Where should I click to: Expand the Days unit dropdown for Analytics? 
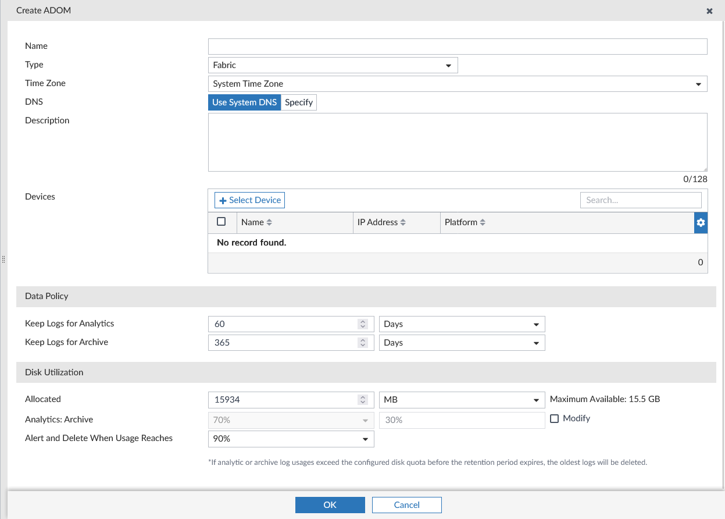click(x=535, y=324)
